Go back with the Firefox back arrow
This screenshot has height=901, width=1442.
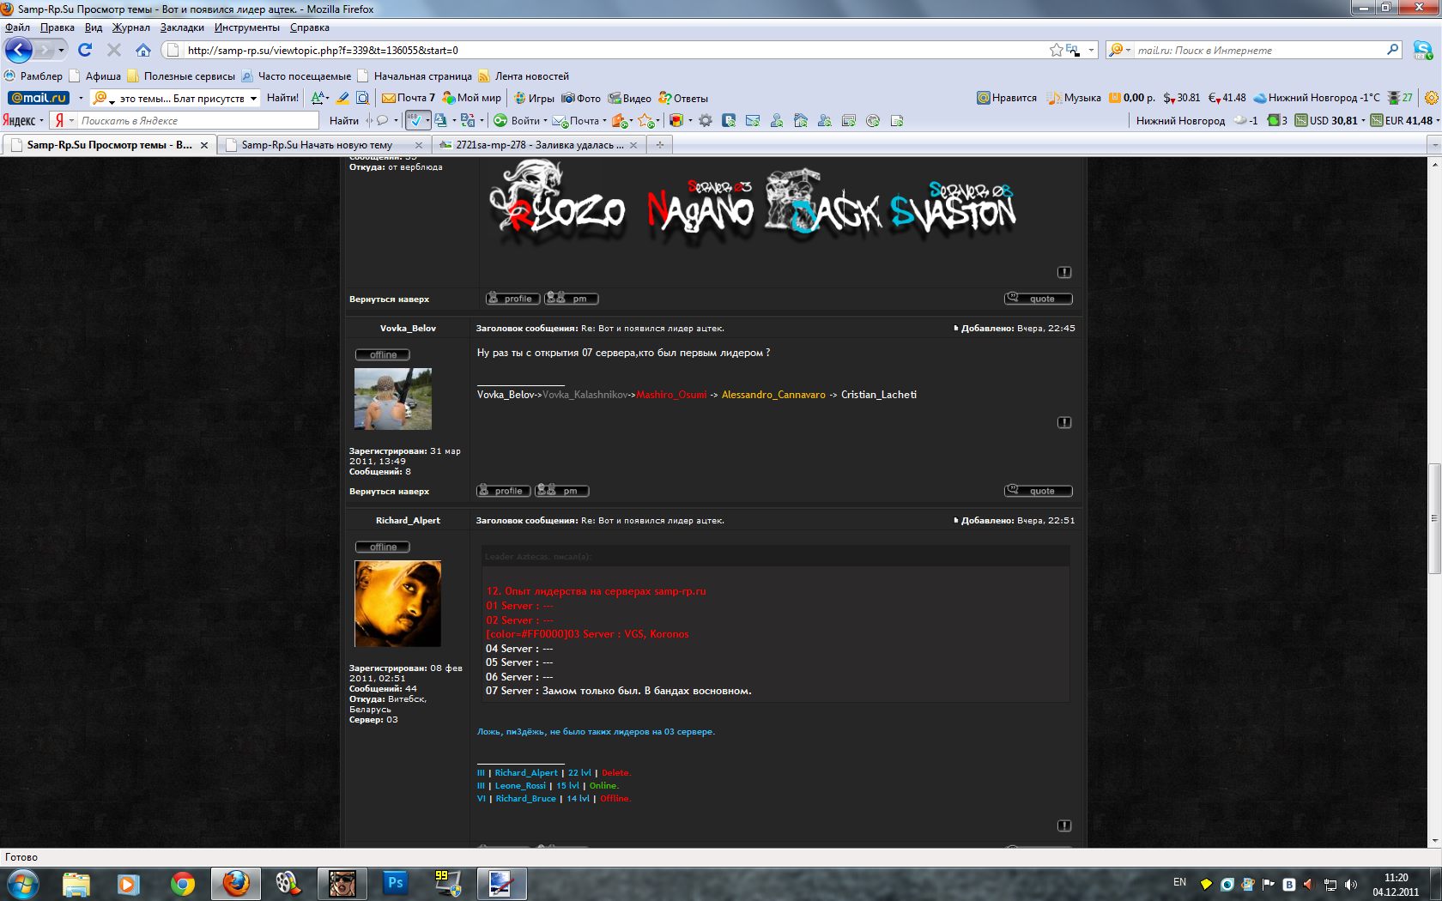(19, 50)
